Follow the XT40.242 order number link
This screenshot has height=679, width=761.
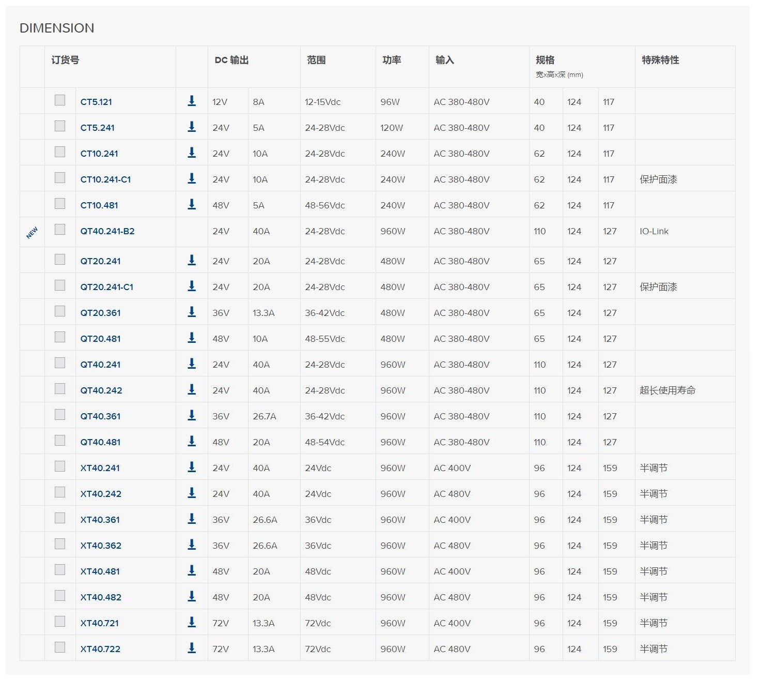101,494
